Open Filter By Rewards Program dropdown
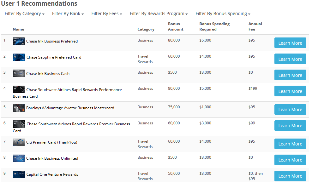 (x=159, y=14)
